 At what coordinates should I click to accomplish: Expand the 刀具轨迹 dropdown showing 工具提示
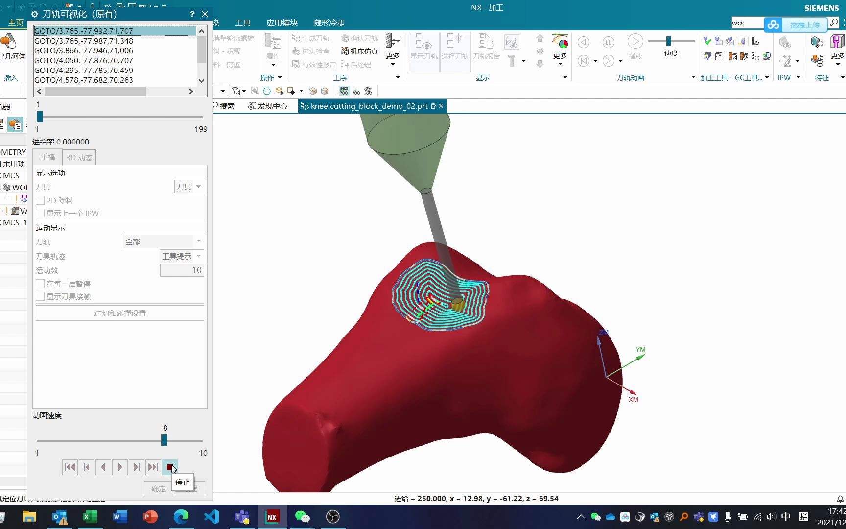[182, 256]
